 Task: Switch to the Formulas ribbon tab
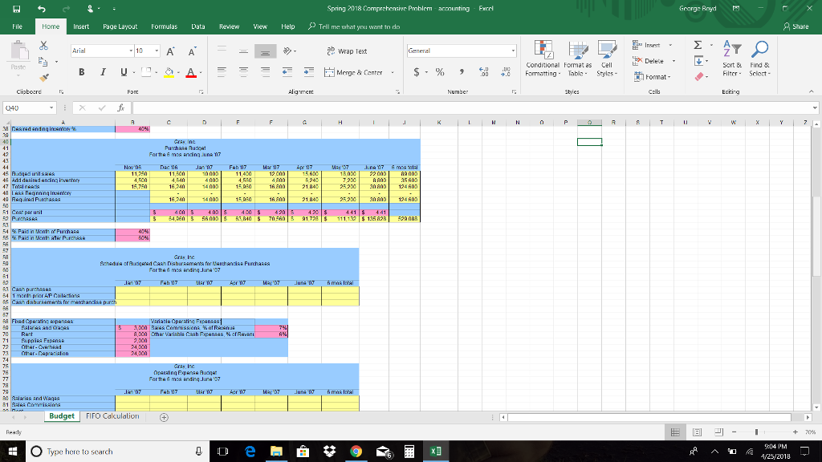164,26
